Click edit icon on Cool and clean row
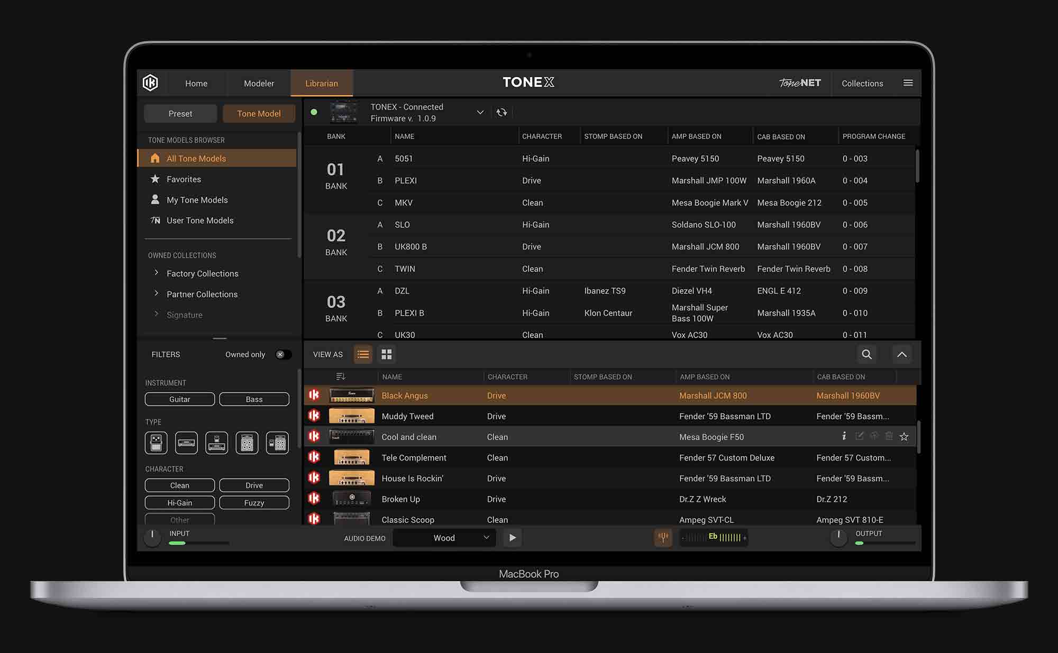Viewport: 1058px width, 653px height. point(859,436)
